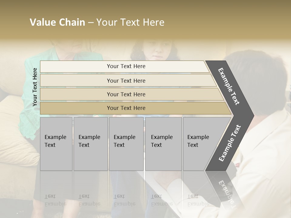The width and height of the screenshot is (291, 218).
Task: Click the bold "Value Chain" title text
Action: click(57, 22)
